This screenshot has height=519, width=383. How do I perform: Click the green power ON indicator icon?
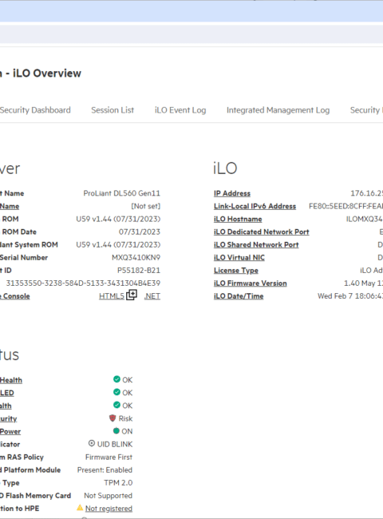click(x=116, y=431)
